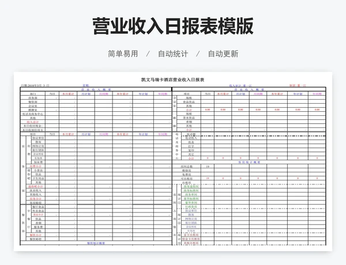Screen dimensions: 346x265
Task: Click the green 行政套房 room type
Action: pyautogui.click(x=191, y=207)
